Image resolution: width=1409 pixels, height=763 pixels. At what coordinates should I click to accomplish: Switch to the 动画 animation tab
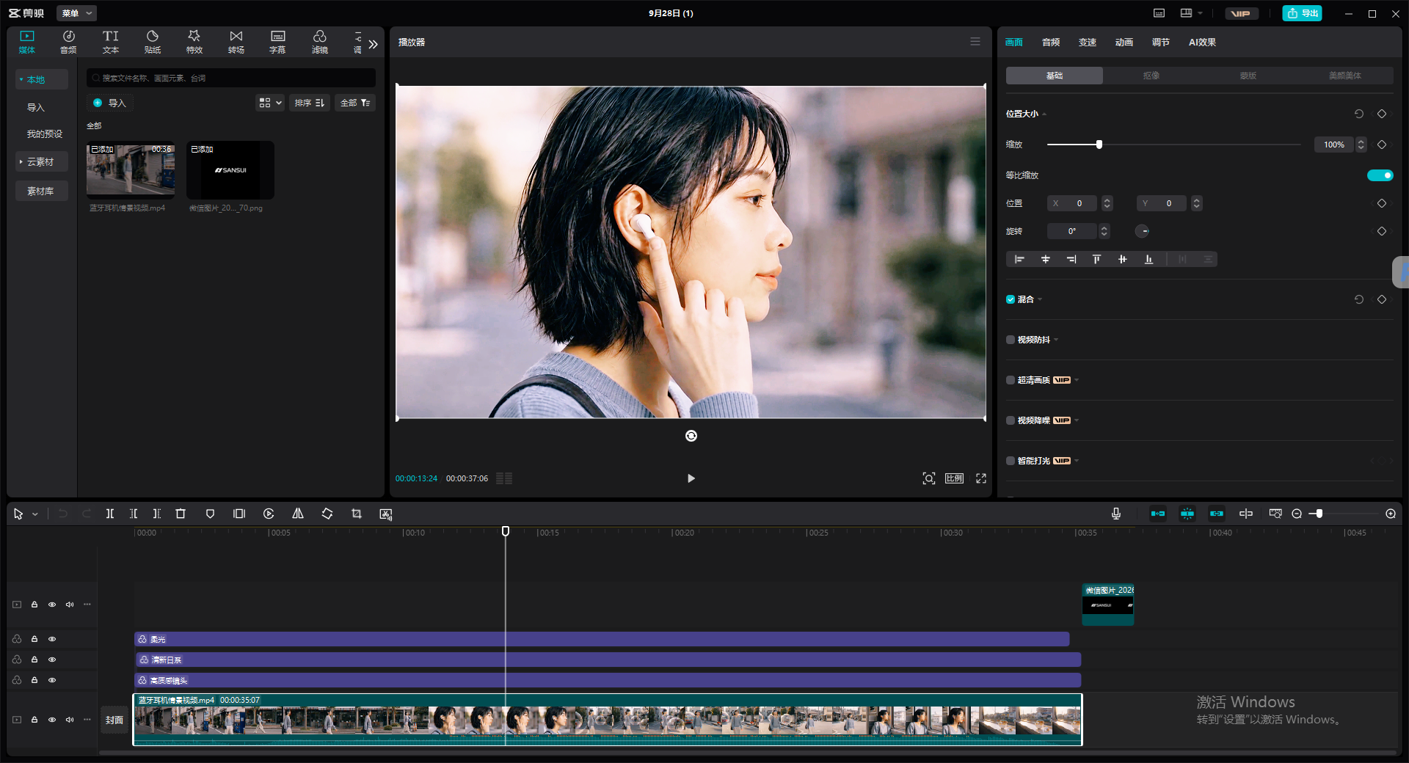pos(1124,43)
